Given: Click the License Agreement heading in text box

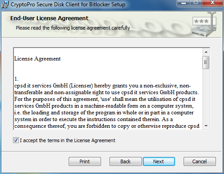Looking at the screenshot, I should point(37,59).
